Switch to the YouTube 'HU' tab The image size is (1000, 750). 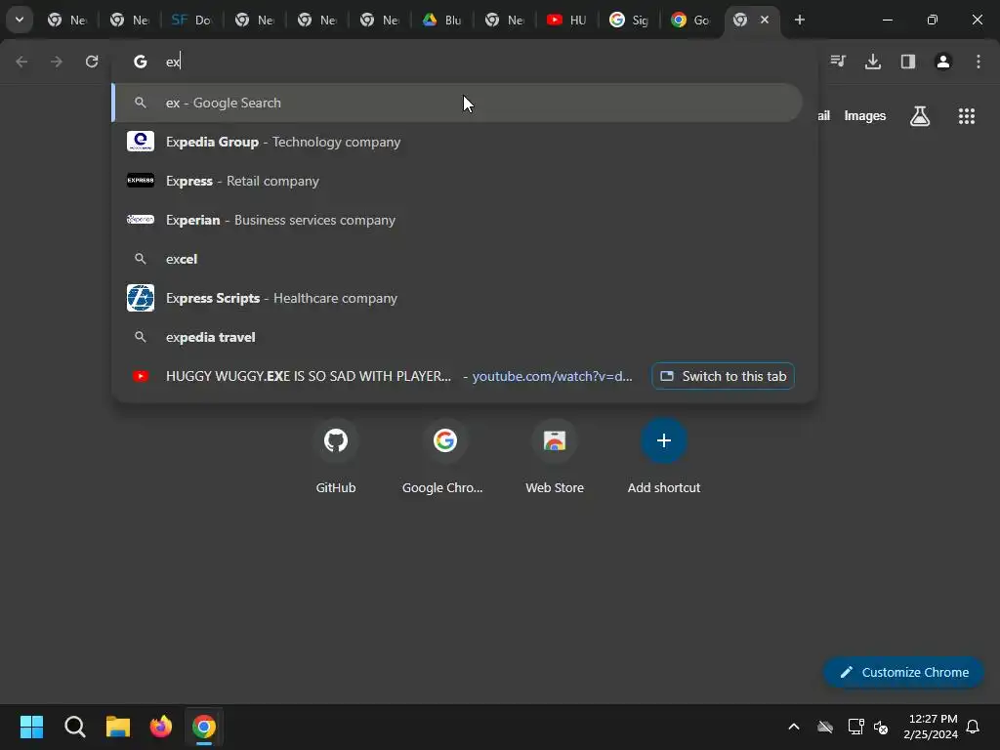[566, 20]
